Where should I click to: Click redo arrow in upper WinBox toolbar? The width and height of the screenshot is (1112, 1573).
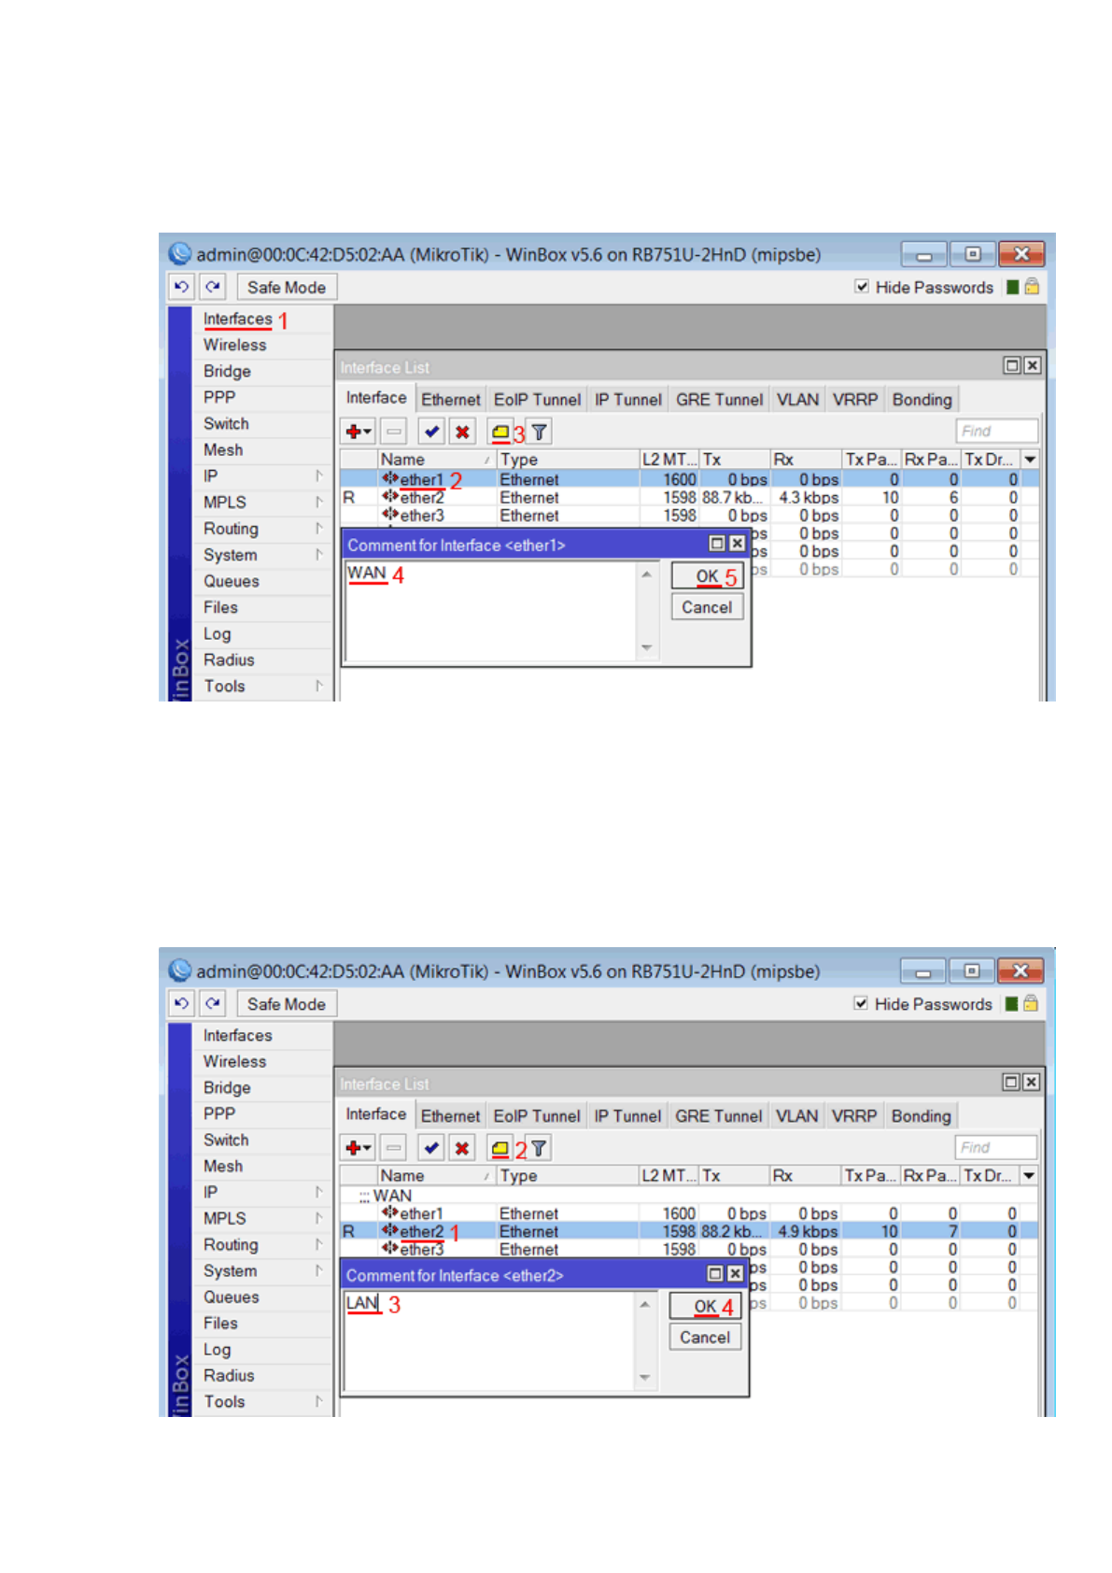coord(213,287)
